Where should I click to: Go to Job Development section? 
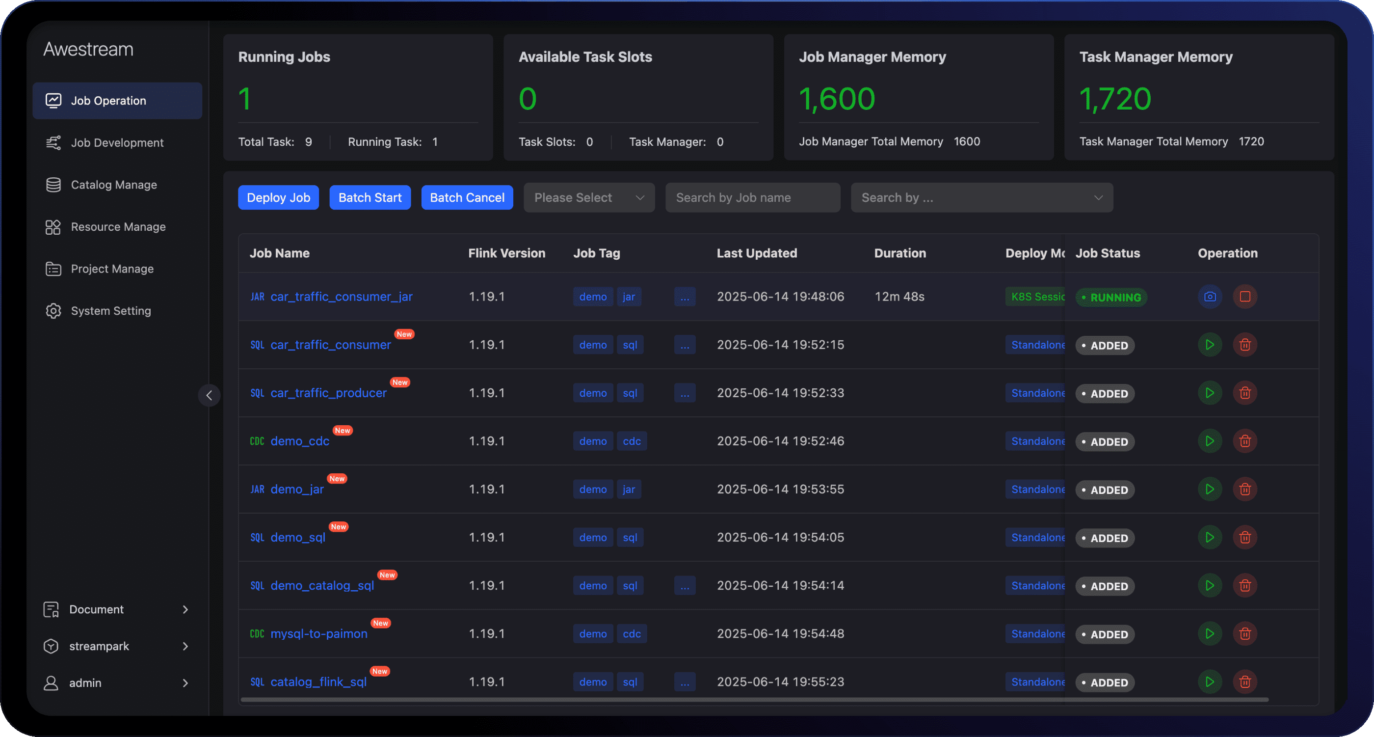click(117, 142)
